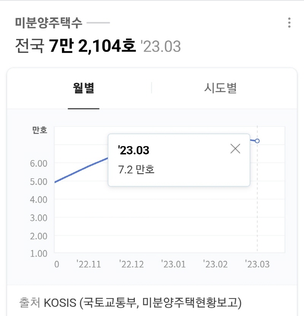The height and width of the screenshot is (316, 304).
Task: Select the '22.11 x-axis label
Action: click(x=89, y=264)
